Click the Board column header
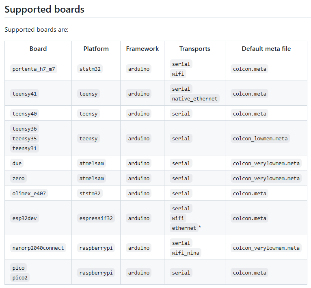311x288 pixels. pyautogui.click(x=38, y=48)
